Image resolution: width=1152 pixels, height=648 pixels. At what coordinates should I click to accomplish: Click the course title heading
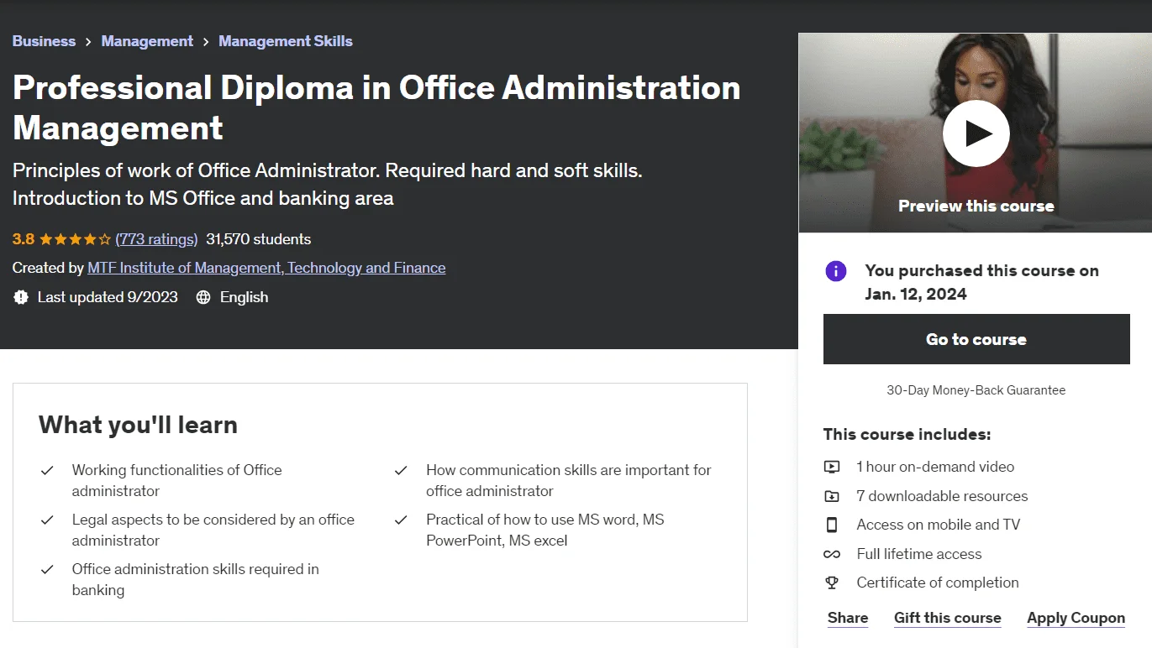(x=376, y=107)
